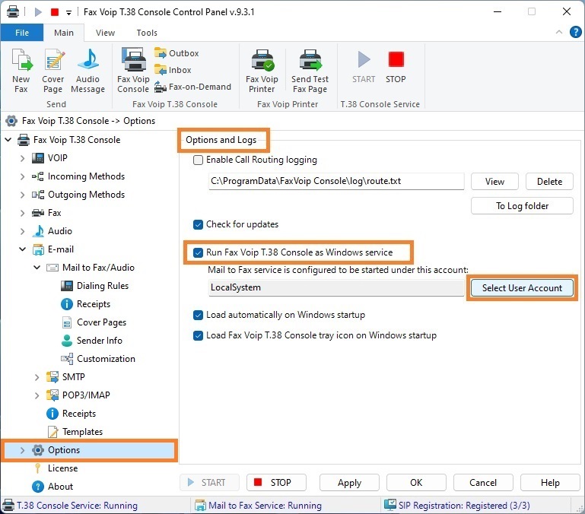The image size is (585, 514).
Task: Switch to the Main ribbon tab
Action: (64, 33)
